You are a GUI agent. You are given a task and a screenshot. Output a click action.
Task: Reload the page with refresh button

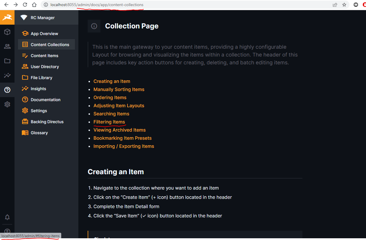point(25,5)
